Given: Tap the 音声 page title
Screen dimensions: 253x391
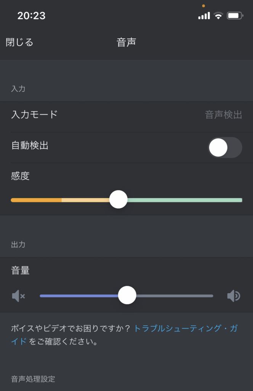Looking at the screenshot, I should point(126,42).
